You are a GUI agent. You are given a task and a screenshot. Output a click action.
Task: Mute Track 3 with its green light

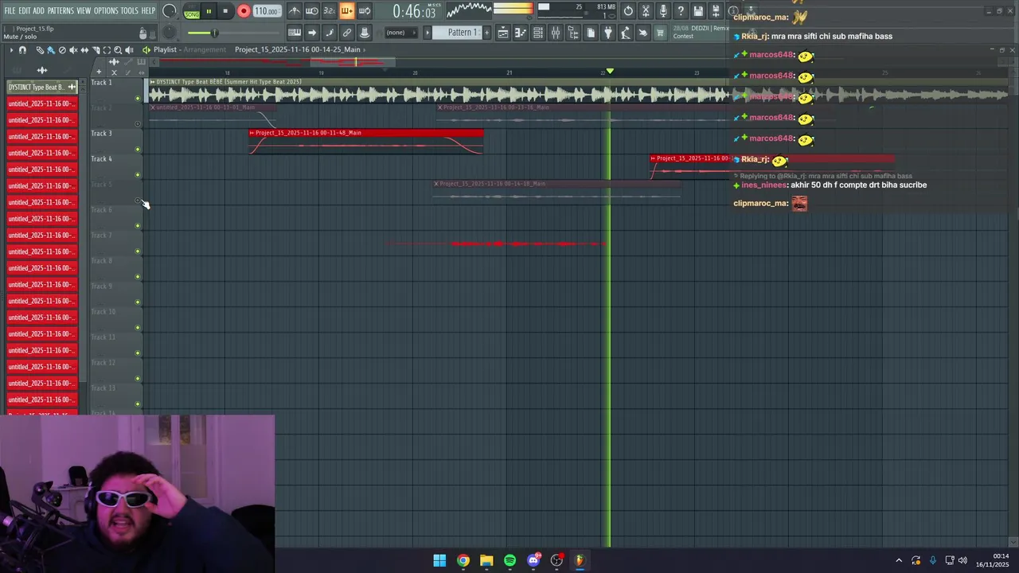point(138,150)
